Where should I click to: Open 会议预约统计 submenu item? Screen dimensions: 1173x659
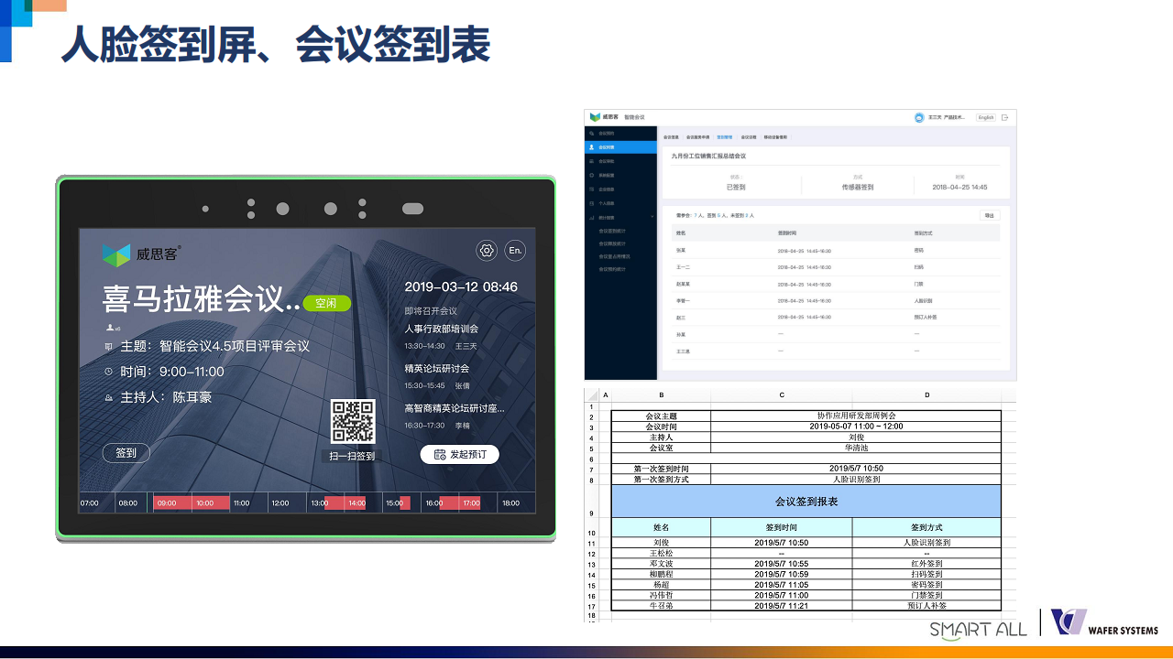[x=612, y=269]
